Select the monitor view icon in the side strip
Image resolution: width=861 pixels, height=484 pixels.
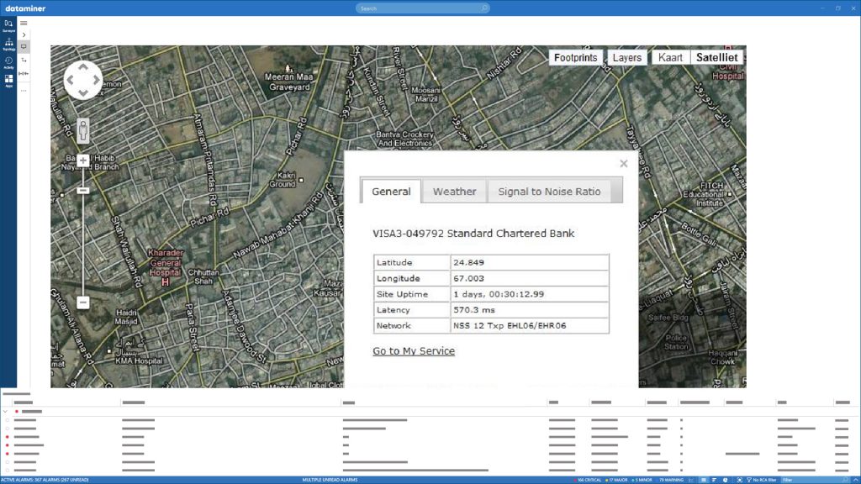[24, 47]
